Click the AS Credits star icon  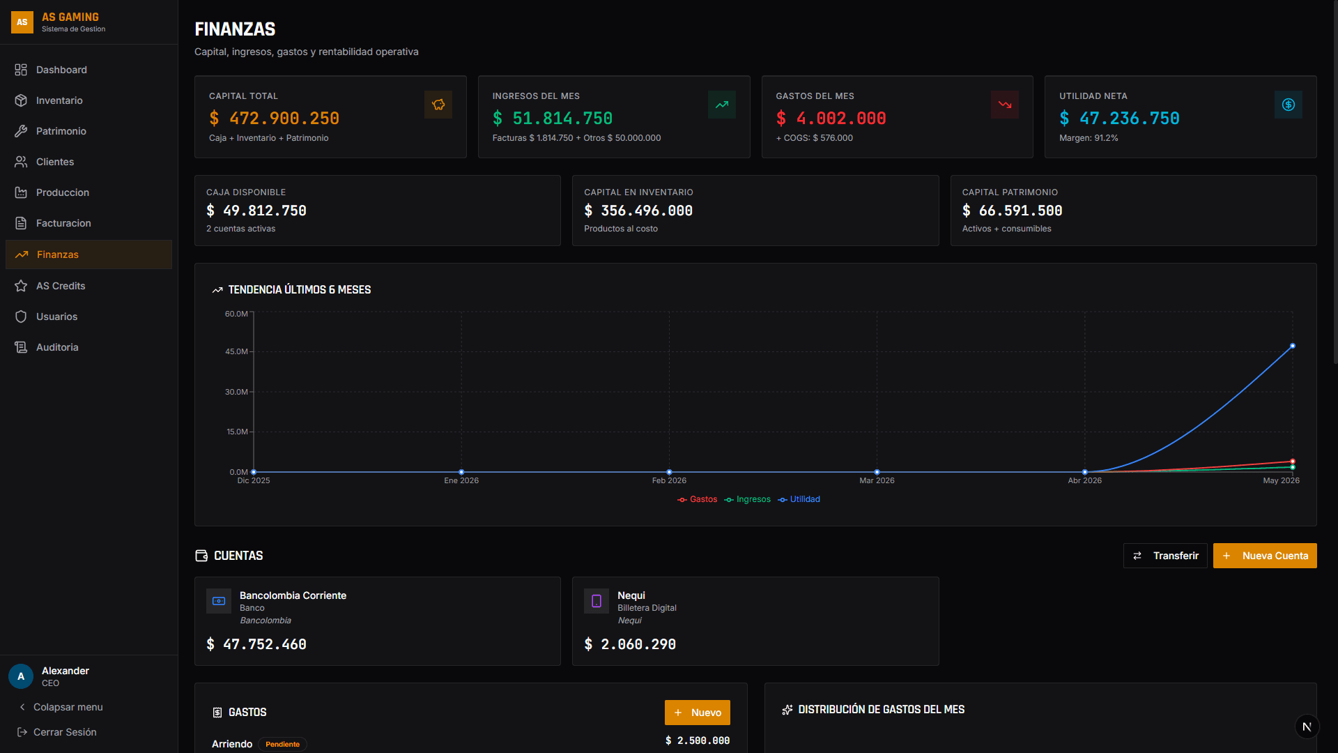tap(21, 286)
